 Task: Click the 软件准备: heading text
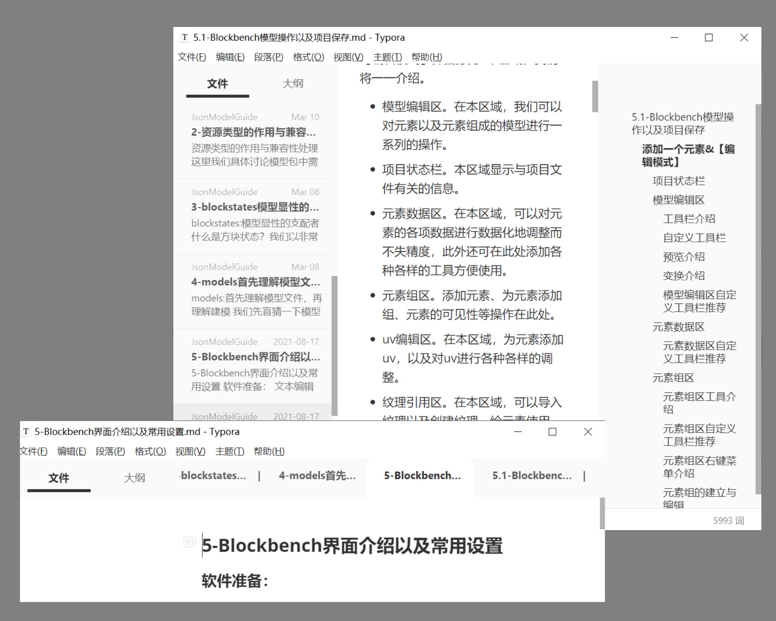235,581
